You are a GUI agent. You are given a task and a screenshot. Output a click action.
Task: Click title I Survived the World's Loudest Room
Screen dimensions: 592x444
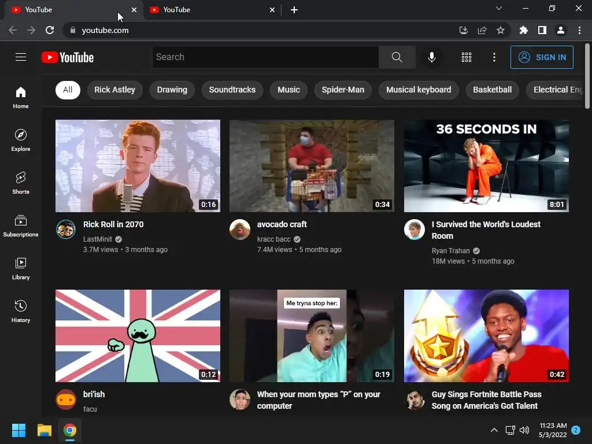(486, 230)
